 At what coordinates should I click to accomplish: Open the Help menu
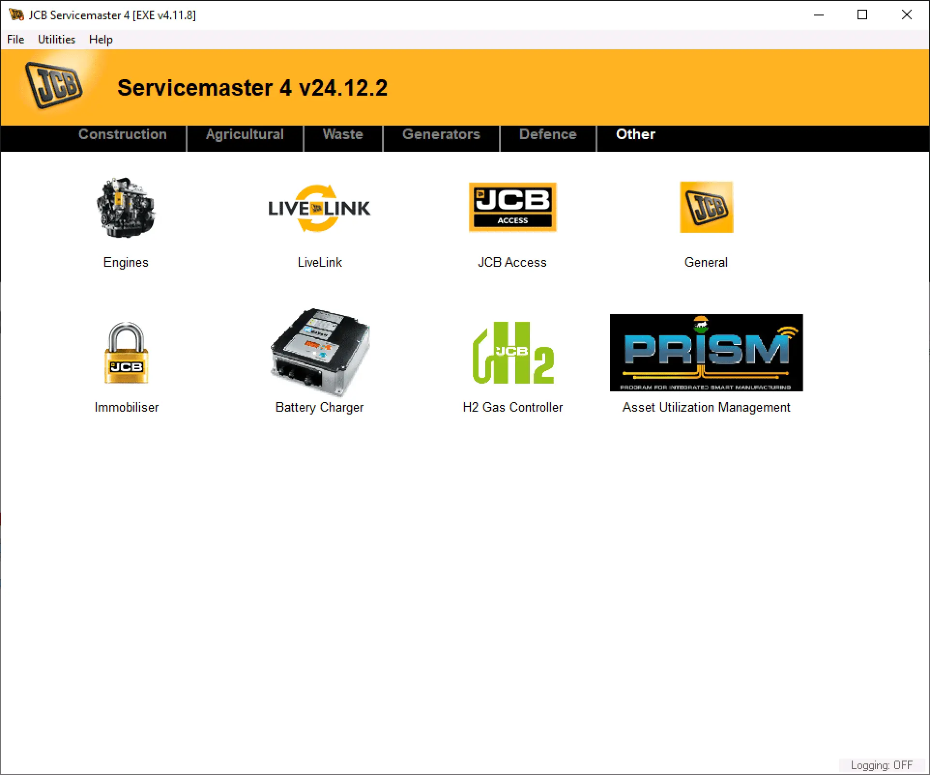click(101, 40)
